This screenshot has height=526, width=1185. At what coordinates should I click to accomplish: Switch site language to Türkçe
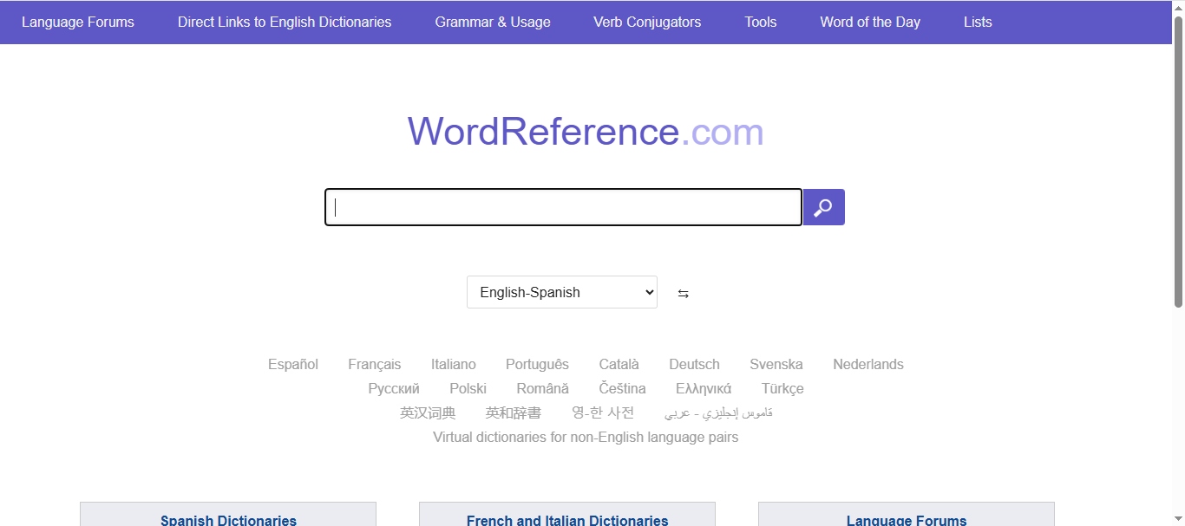783,388
